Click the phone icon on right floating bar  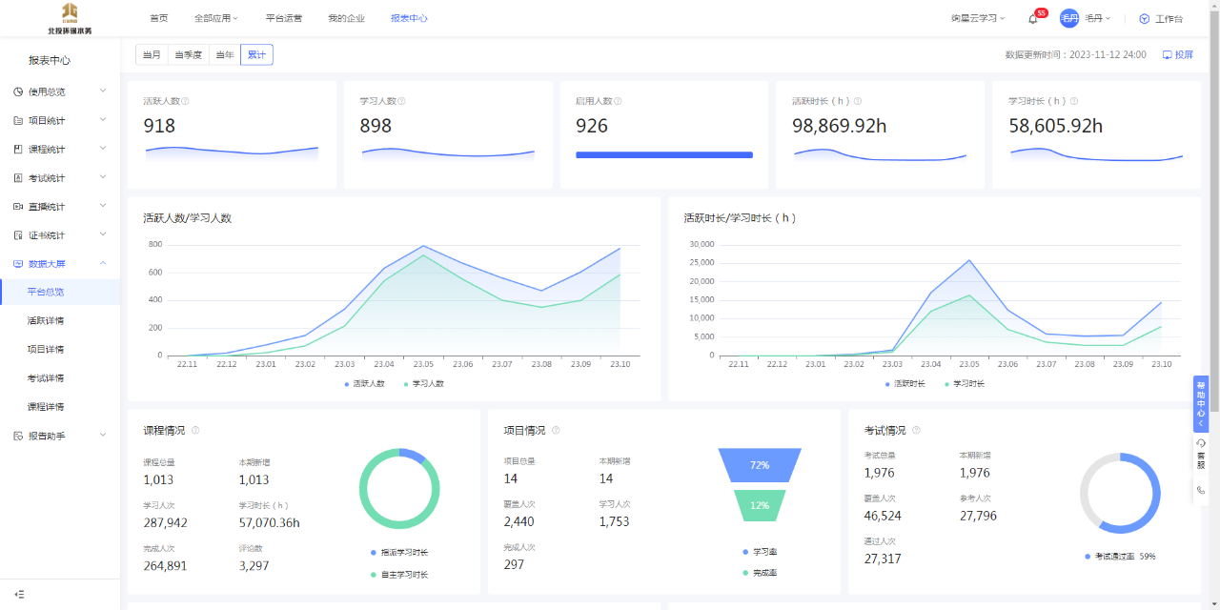click(x=1200, y=490)
